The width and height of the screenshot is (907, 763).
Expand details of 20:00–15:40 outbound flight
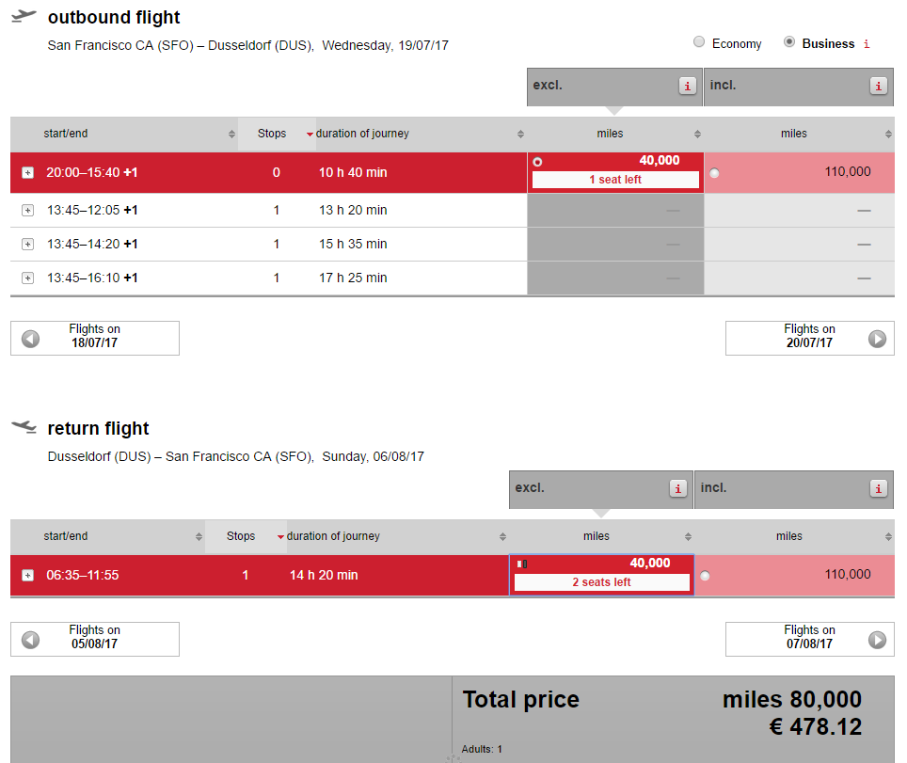click(x=27, y=173)
